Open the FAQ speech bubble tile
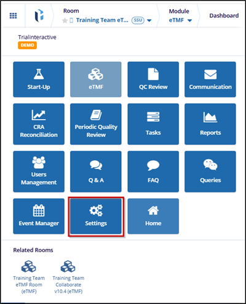Screen dimensions: 246x304 [x=153, y=171]
